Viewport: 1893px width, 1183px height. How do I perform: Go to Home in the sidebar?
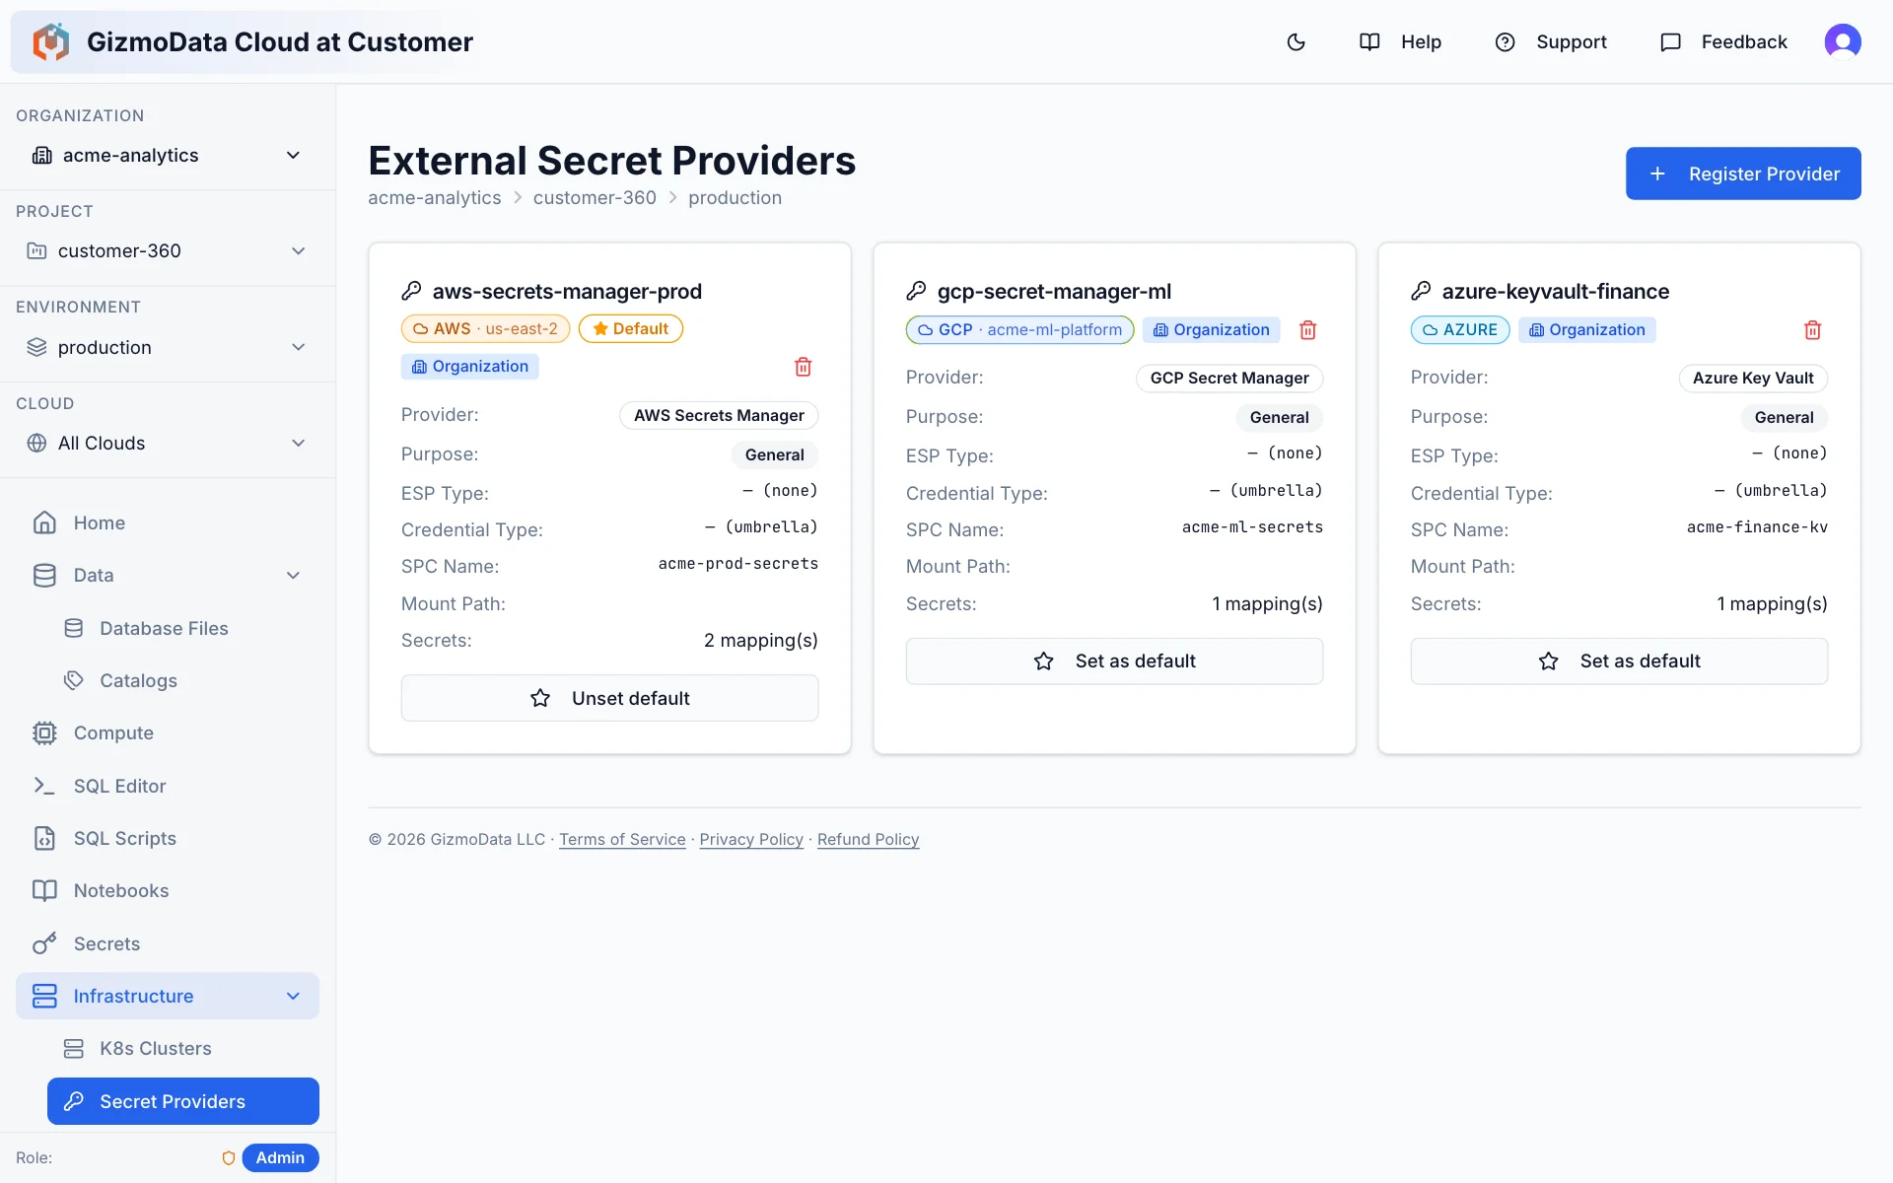pyautogui.click(x=168, y=522)
